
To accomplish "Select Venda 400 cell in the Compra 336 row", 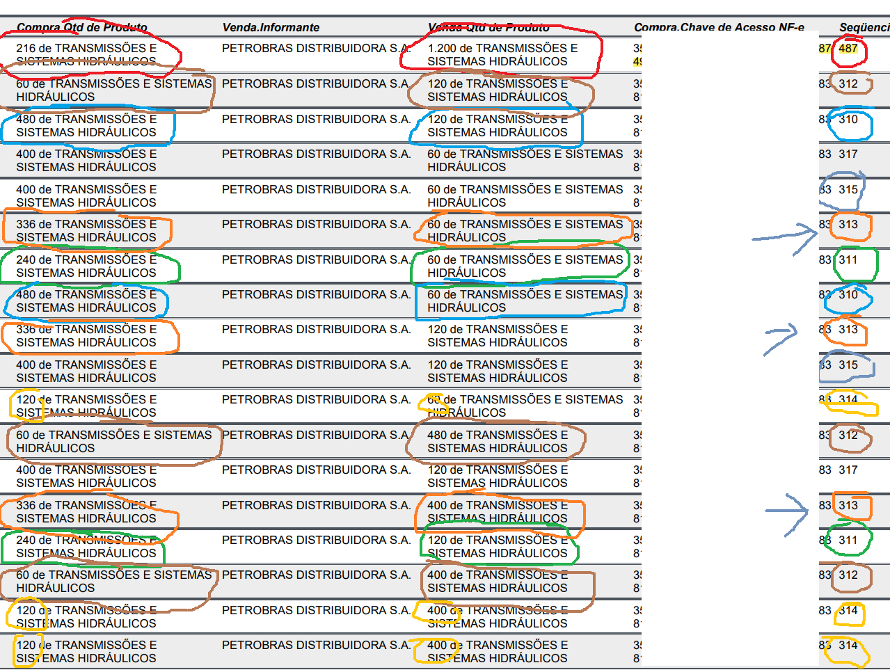I will [x=498, y=511].
